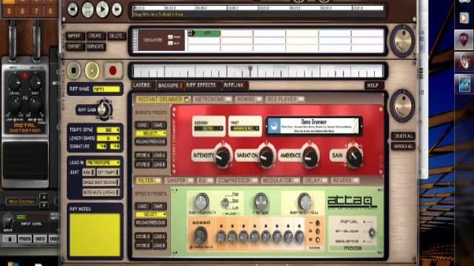Turn the Intensity knob on Instant Drummer
This screenshot has height=266, width=474.
222,156
